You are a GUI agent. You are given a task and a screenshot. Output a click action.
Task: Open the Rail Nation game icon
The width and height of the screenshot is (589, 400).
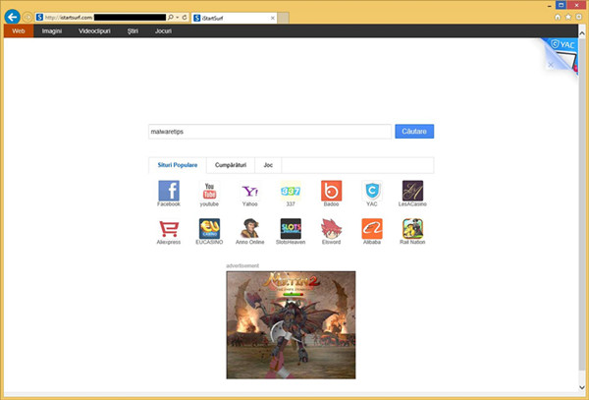pos(412,229)
